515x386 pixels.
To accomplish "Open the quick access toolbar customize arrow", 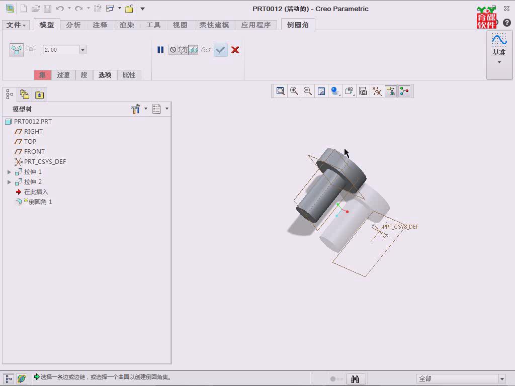I will 142,9.
